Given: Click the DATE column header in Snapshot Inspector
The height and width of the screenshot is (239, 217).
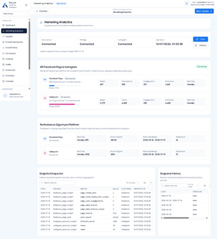Looking at the screenshot, I should [x=43, y=189].
